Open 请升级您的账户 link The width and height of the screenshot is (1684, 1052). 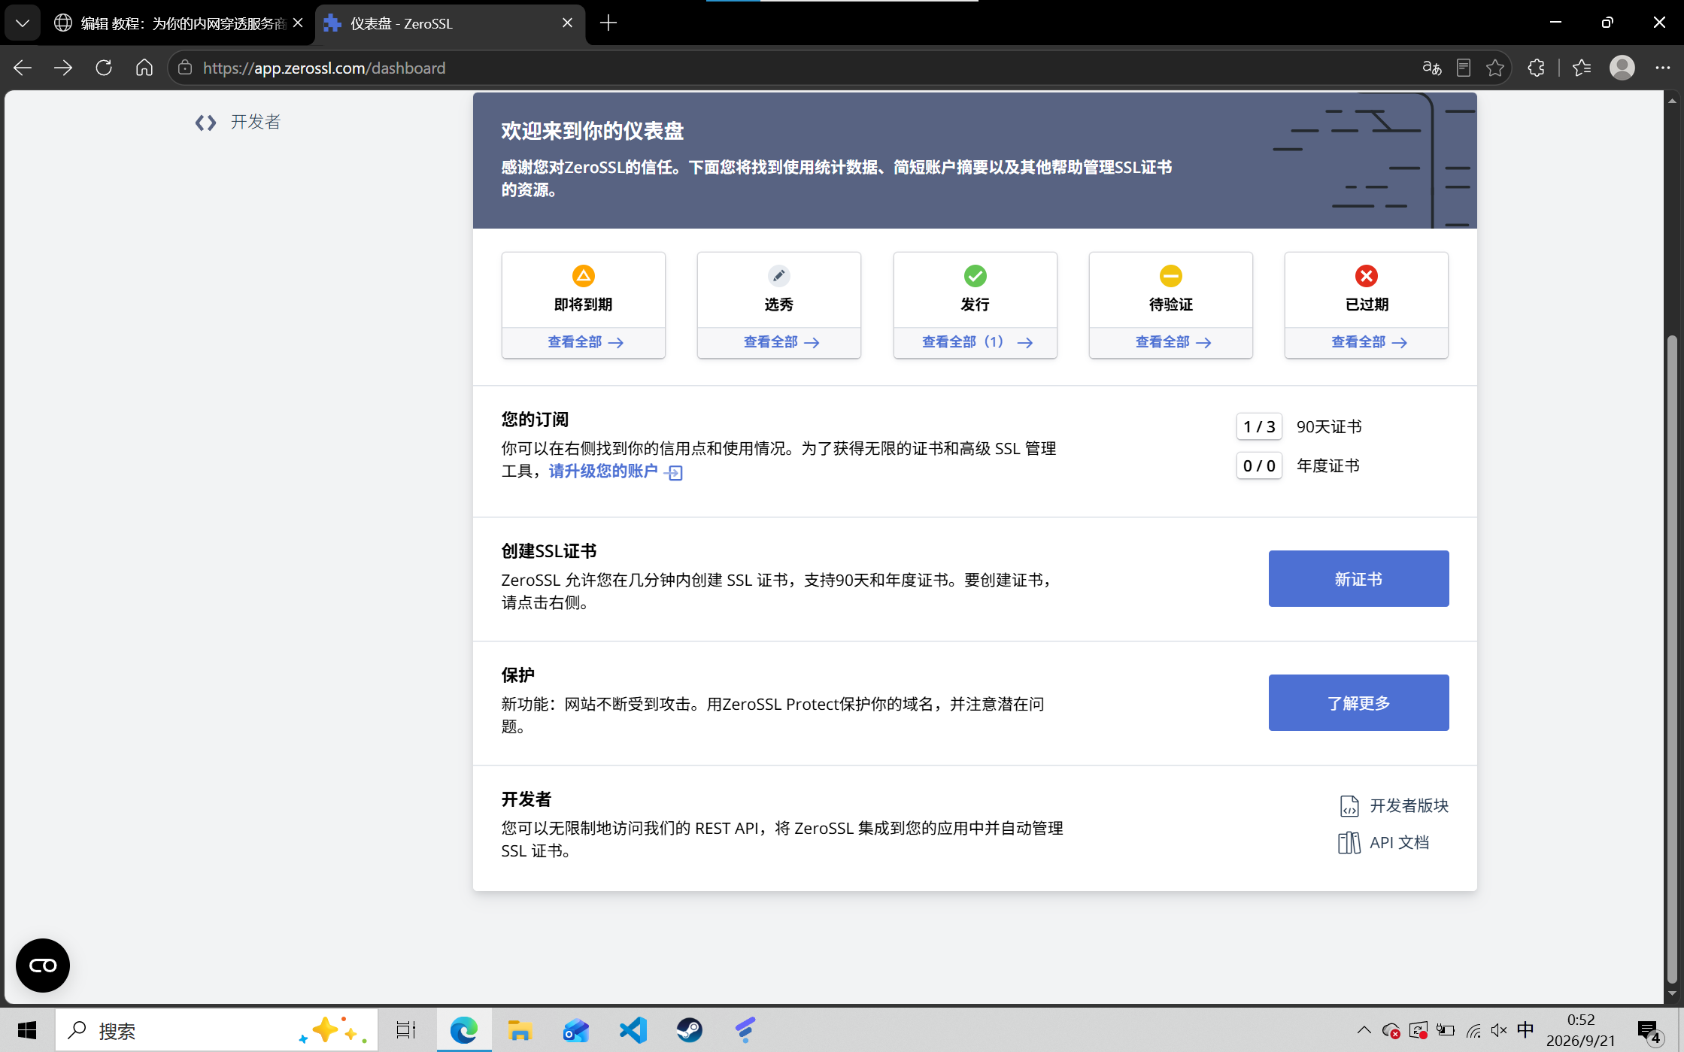click(x=614, y=471)
